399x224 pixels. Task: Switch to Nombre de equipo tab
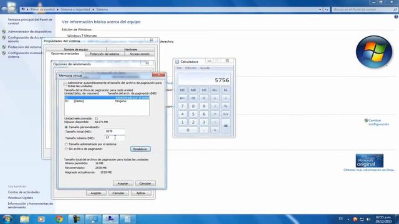[x=76, y=49]
